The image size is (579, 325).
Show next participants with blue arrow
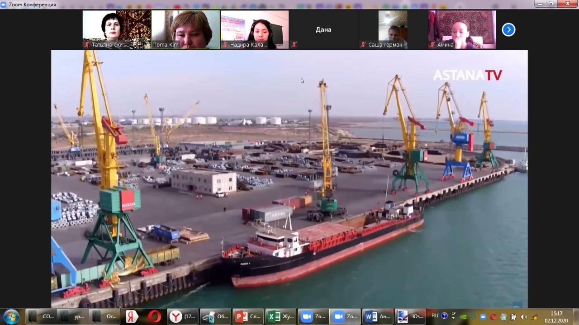(508, 30)
